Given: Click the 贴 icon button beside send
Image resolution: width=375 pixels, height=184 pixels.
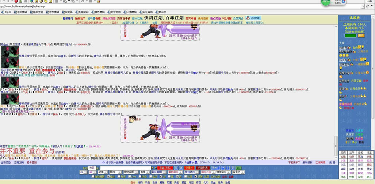Looking at the screenshot, I should pos(176,168).
